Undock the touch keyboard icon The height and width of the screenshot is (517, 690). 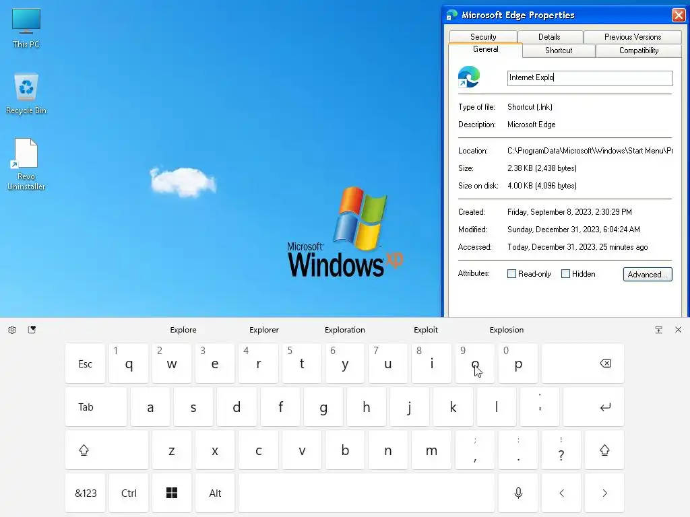658,330
